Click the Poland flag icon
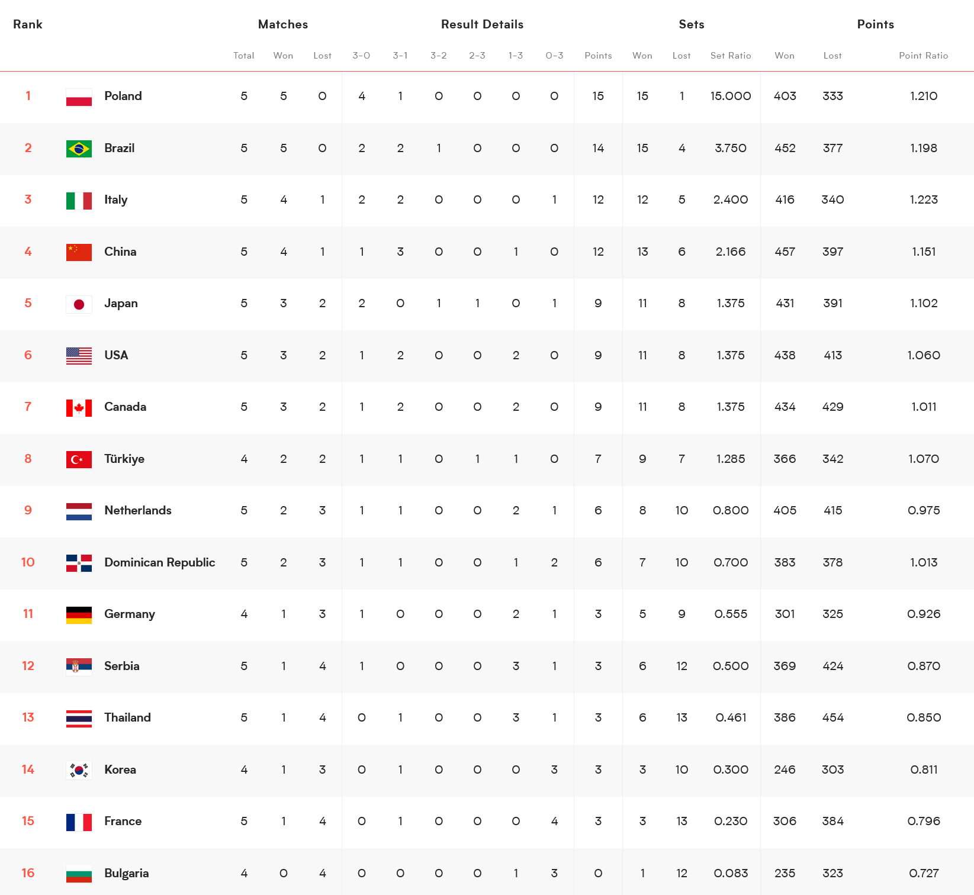This screenshot has height=895, width=974. pyautogui.click(x=79, y=97)
